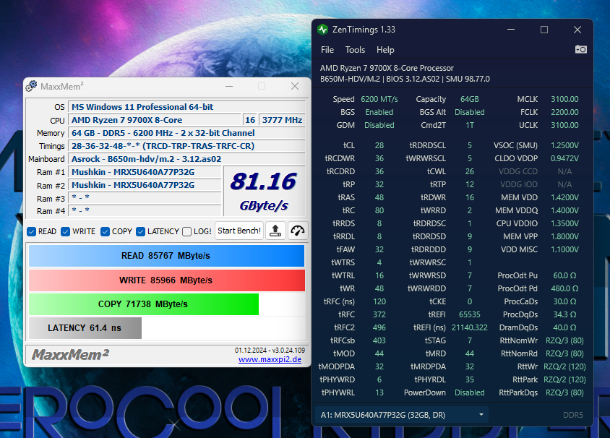Click the tRAS value 48
Viewport: 610px width, 438px height.
tap(379, 197)
